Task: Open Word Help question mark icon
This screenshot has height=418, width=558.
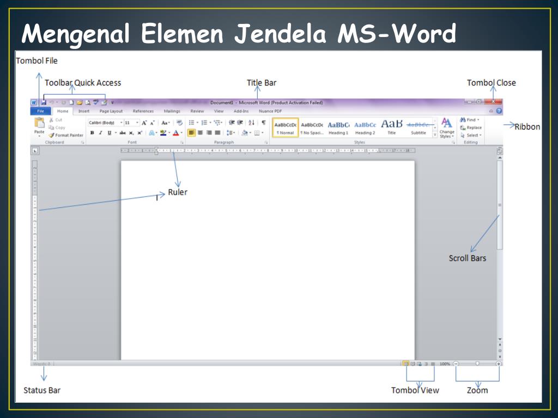Action: click(499, 111)
